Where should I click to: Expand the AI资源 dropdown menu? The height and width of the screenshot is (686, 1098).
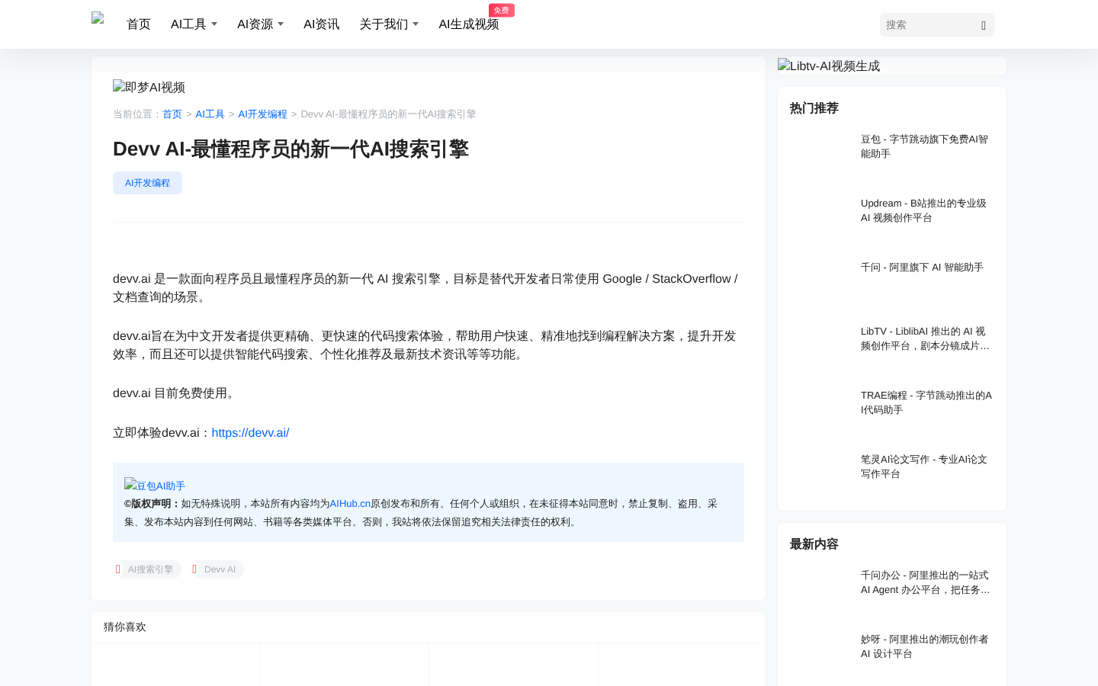[260, 24]
